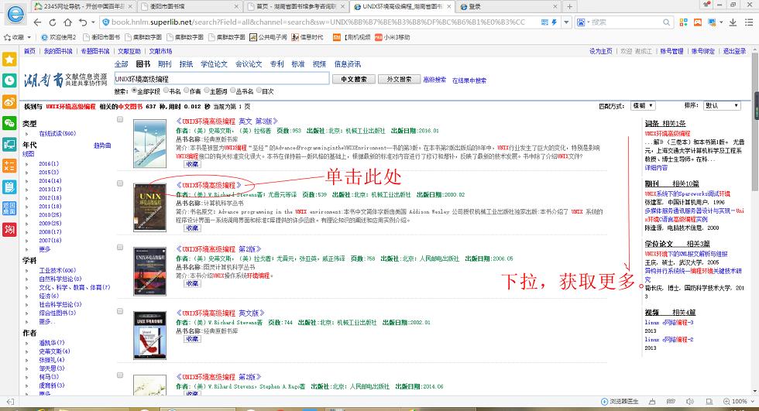Switch to the 期刊 search tab

coord(164,63)
